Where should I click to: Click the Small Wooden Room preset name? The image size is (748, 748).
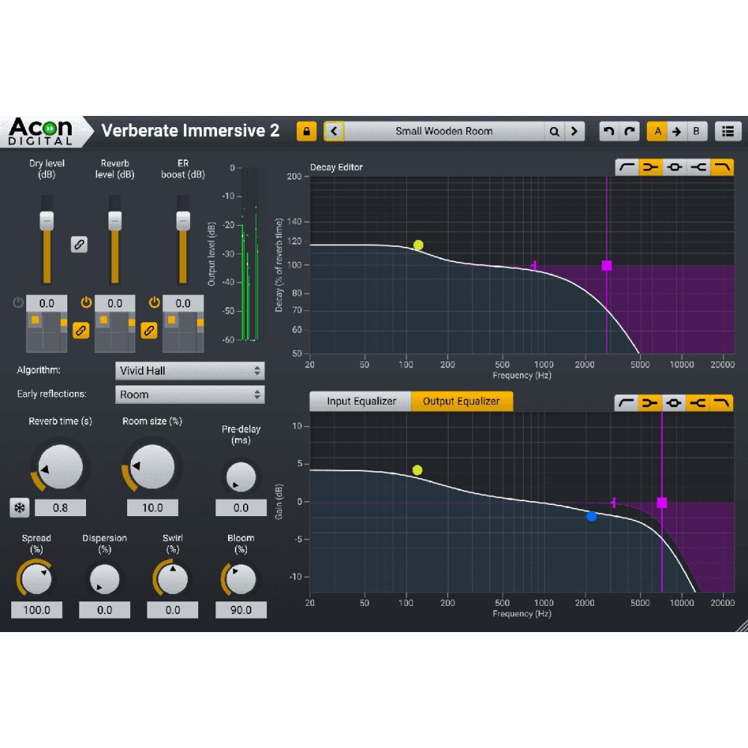444,131
